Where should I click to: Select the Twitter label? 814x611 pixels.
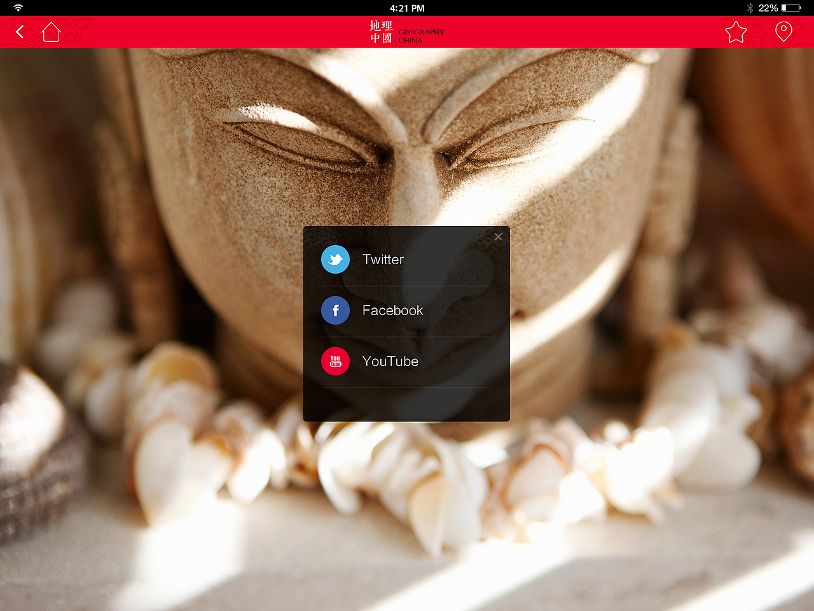[383, 259]
